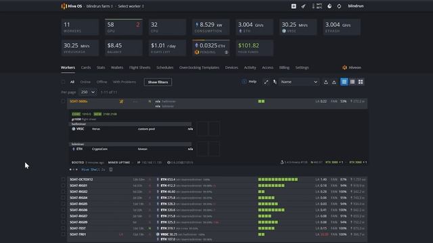Click the upload/export icon in toolbar
Image resolution: width=433 pixels, height=243 pixels.
[x=326, y=82]
